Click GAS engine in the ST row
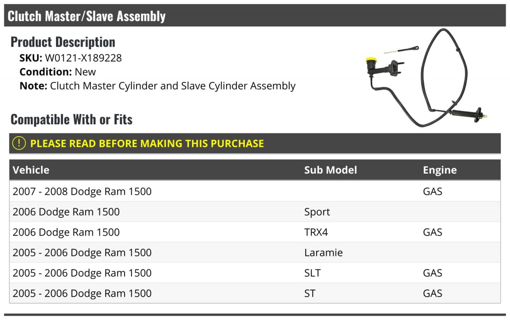This screenshot has height=320, width=510. pyautogui.click(x=433, y=293)
